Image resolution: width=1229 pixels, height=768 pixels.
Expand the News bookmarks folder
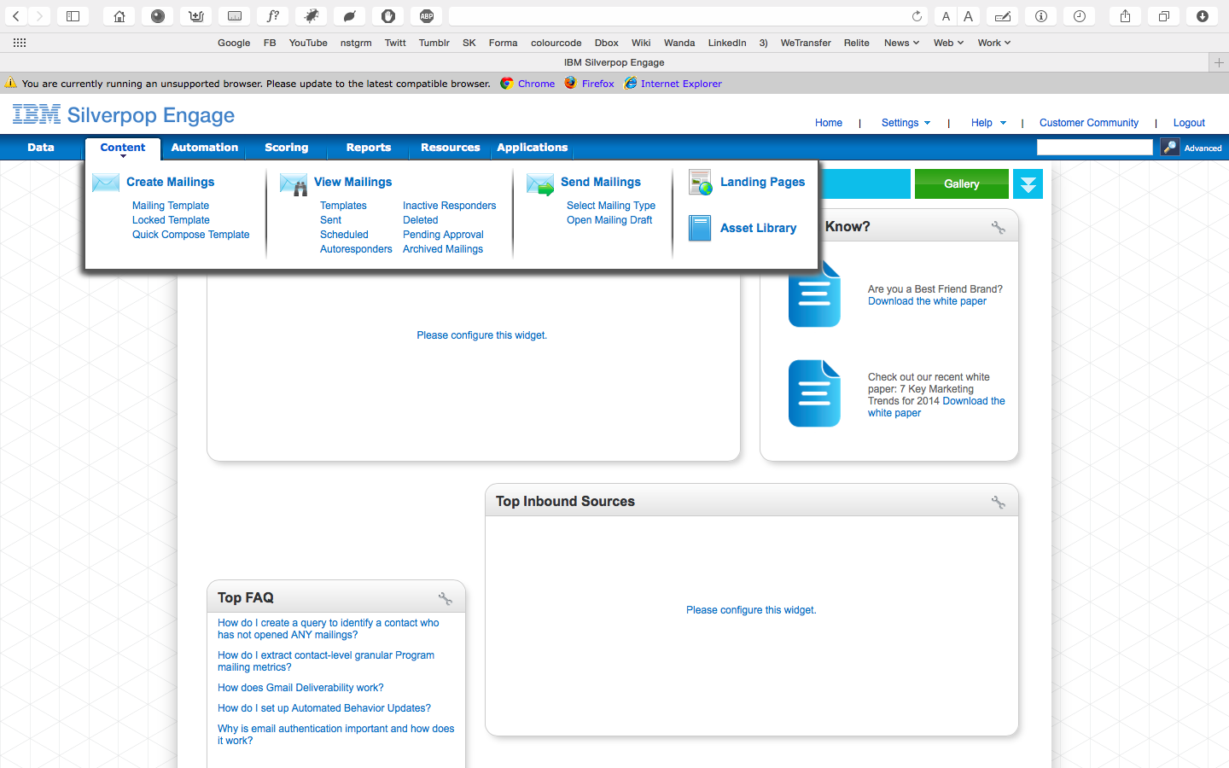point(901,43)
